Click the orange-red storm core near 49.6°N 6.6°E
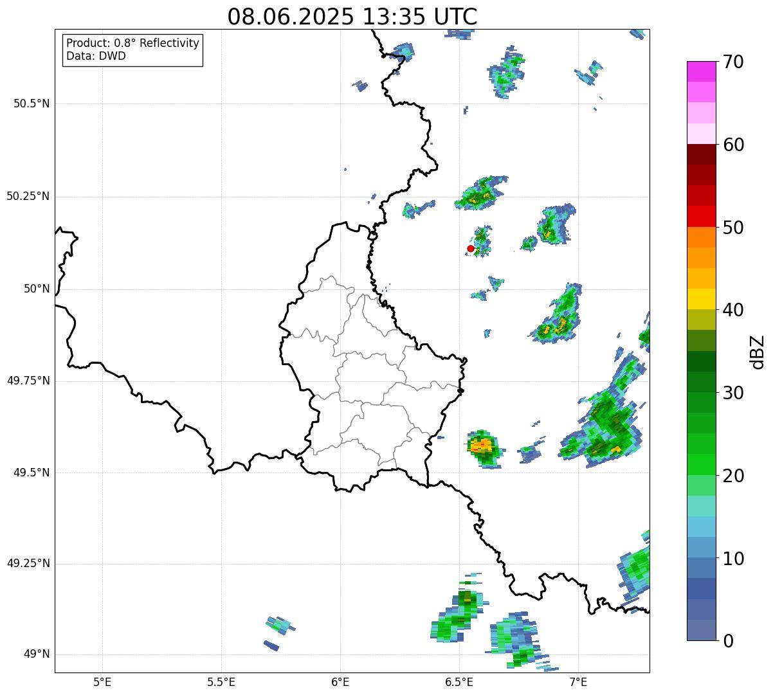The image size is (773, 695). (482, 445)
